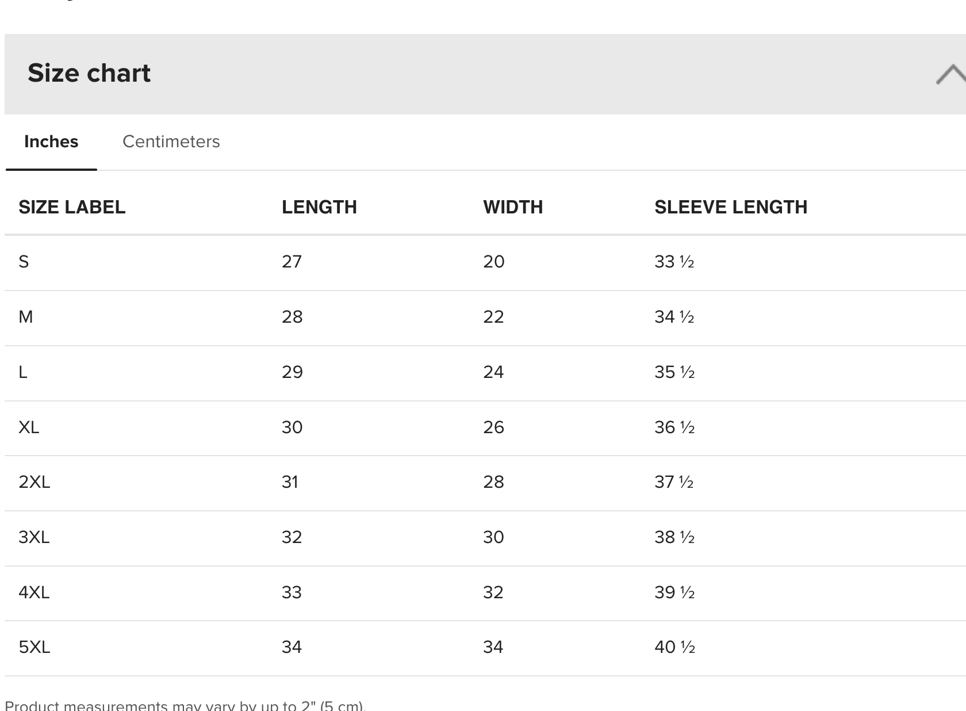The width and height of the screenshot is (966, 711).
Task: Click the width value 24 for L
Action: [x=493, y=372]
